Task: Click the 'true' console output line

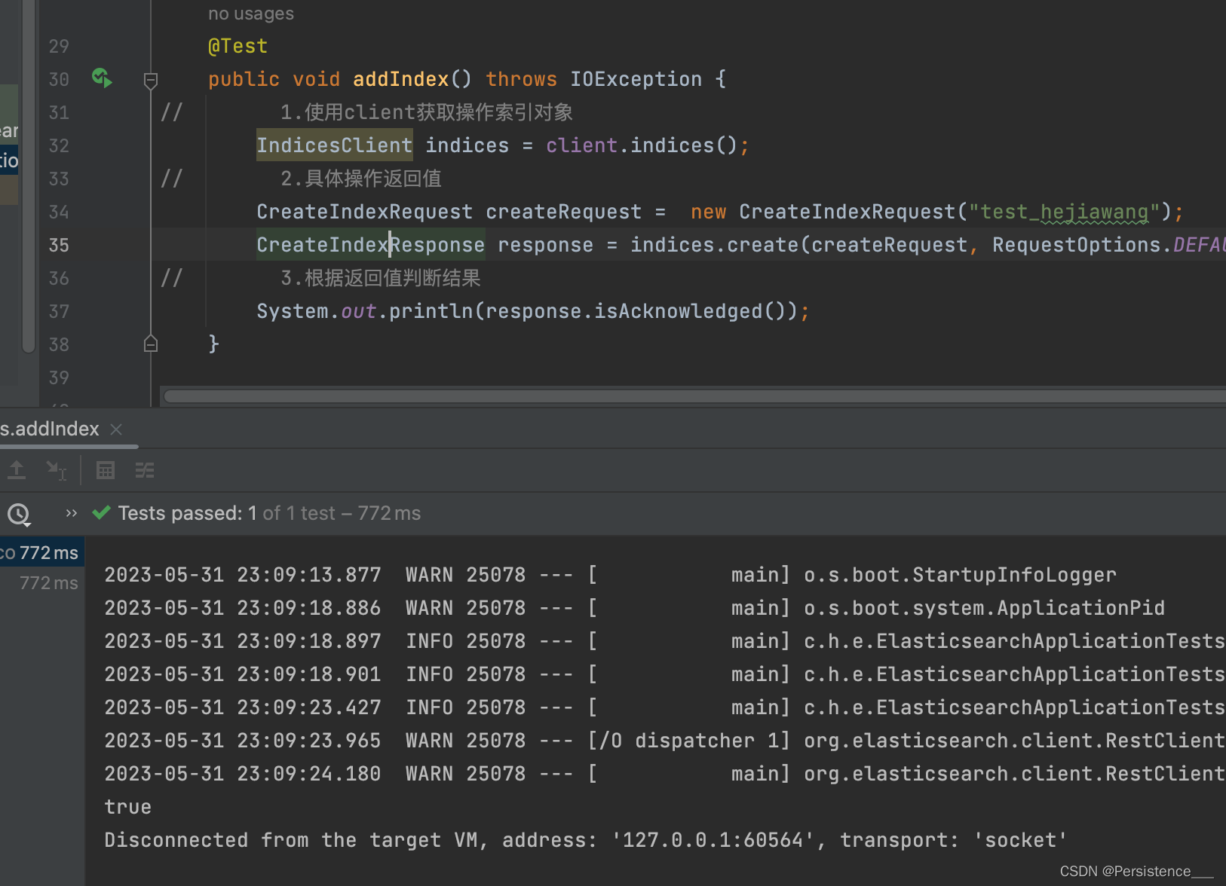Action: pos(128,807)
